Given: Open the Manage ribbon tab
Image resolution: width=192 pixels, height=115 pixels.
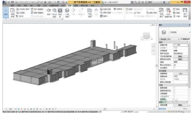Looking at the screenshot, I should point(76,6).
